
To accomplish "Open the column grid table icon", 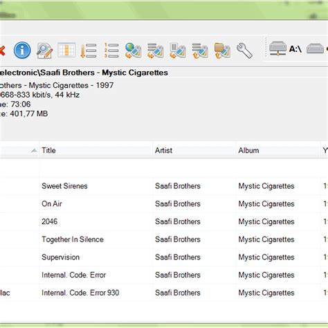I will [x=66, y=50].
